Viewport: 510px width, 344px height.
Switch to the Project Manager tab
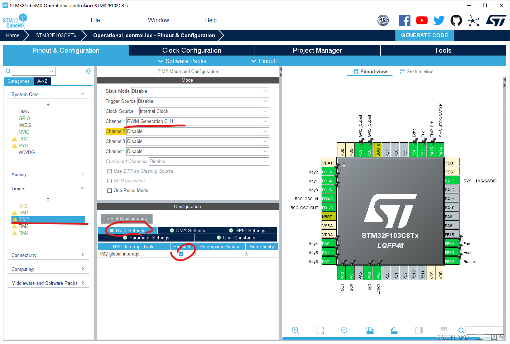click(x=317, y=50)
